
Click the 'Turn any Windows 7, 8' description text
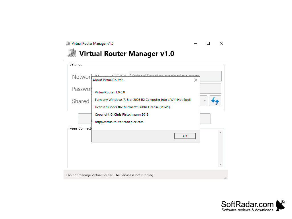[x=143, y=100]
